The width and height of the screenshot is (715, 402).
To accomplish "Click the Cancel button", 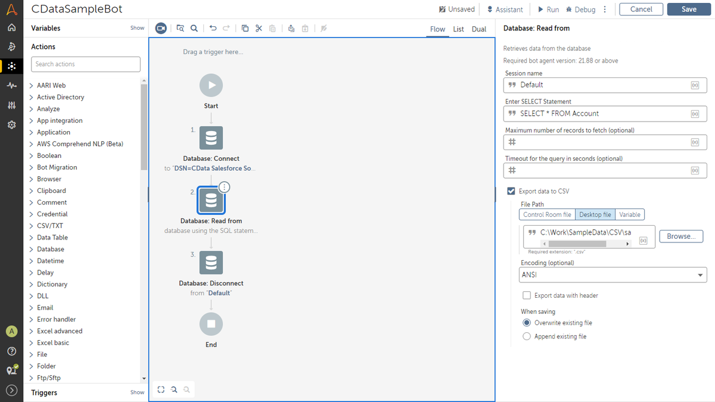I will pyautogui.click(x=641, y=10).
